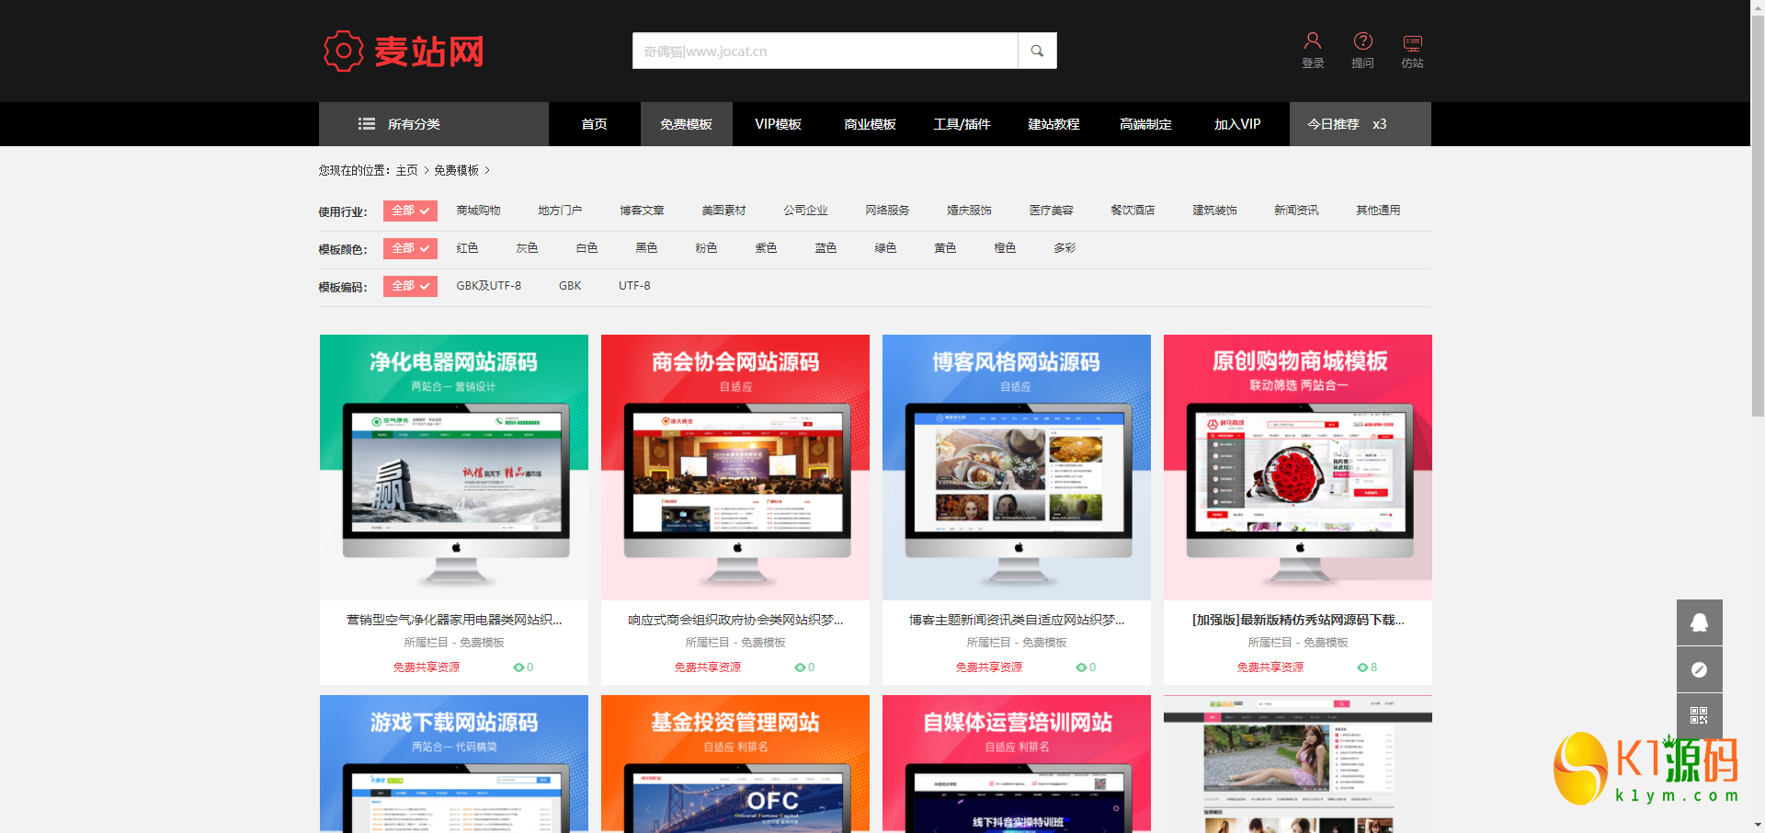Image resolution: width=1765 pixels, height=833 pixels.
Task: Select 全部 in the 模板颜色 filter
Action: pos(410,248)
